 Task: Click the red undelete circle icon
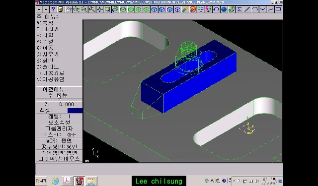pyautogui.click(x=193, y=9)
